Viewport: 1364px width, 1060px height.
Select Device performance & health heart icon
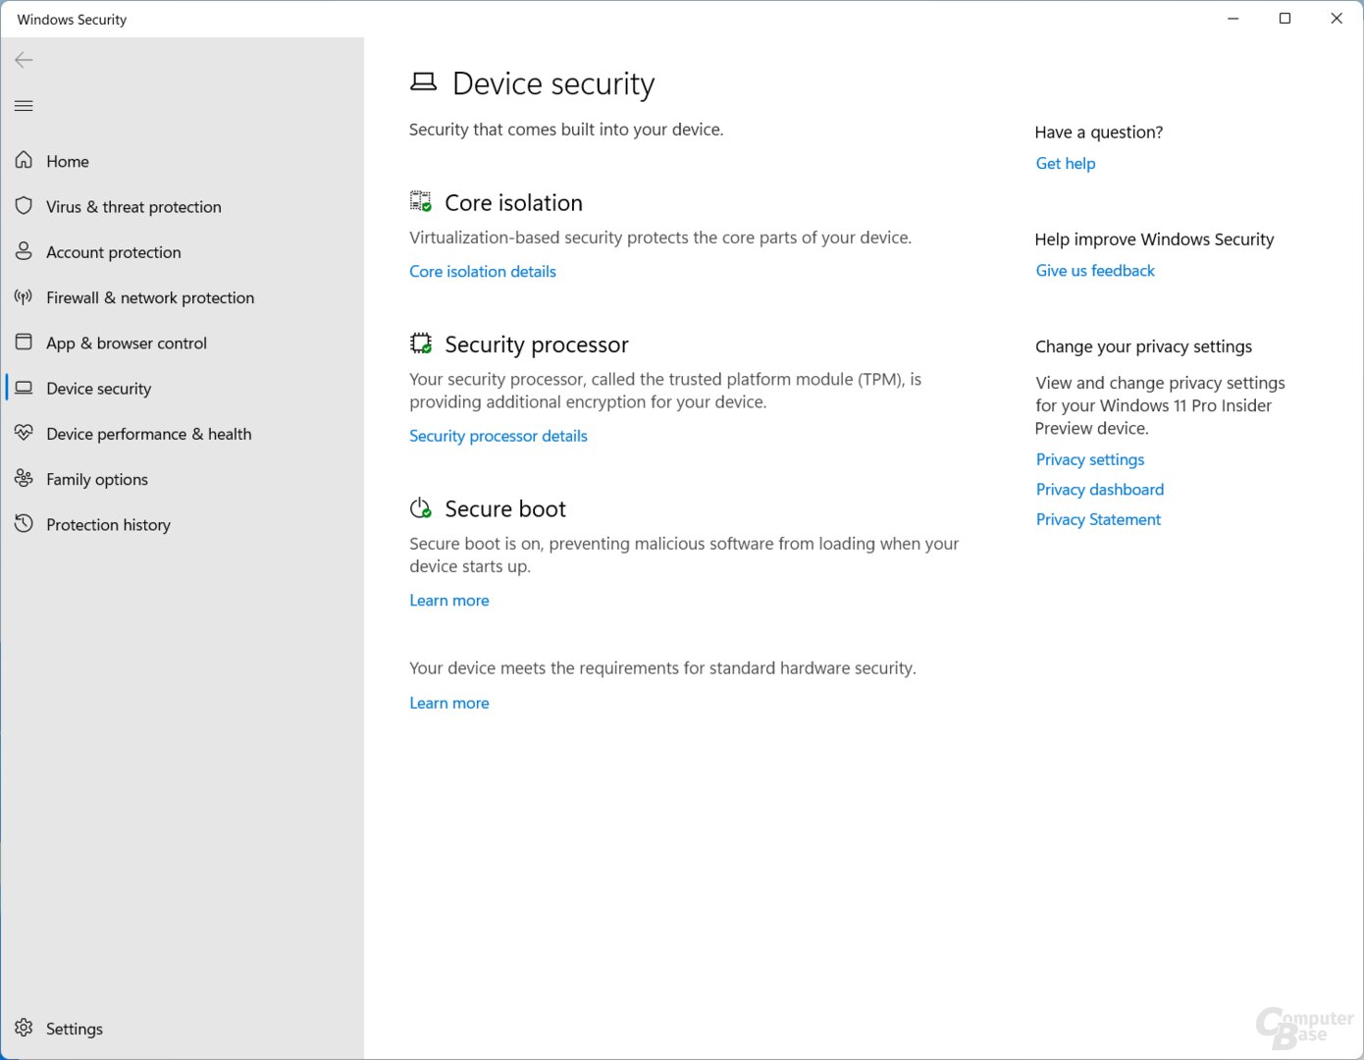(x=25, y=433)
